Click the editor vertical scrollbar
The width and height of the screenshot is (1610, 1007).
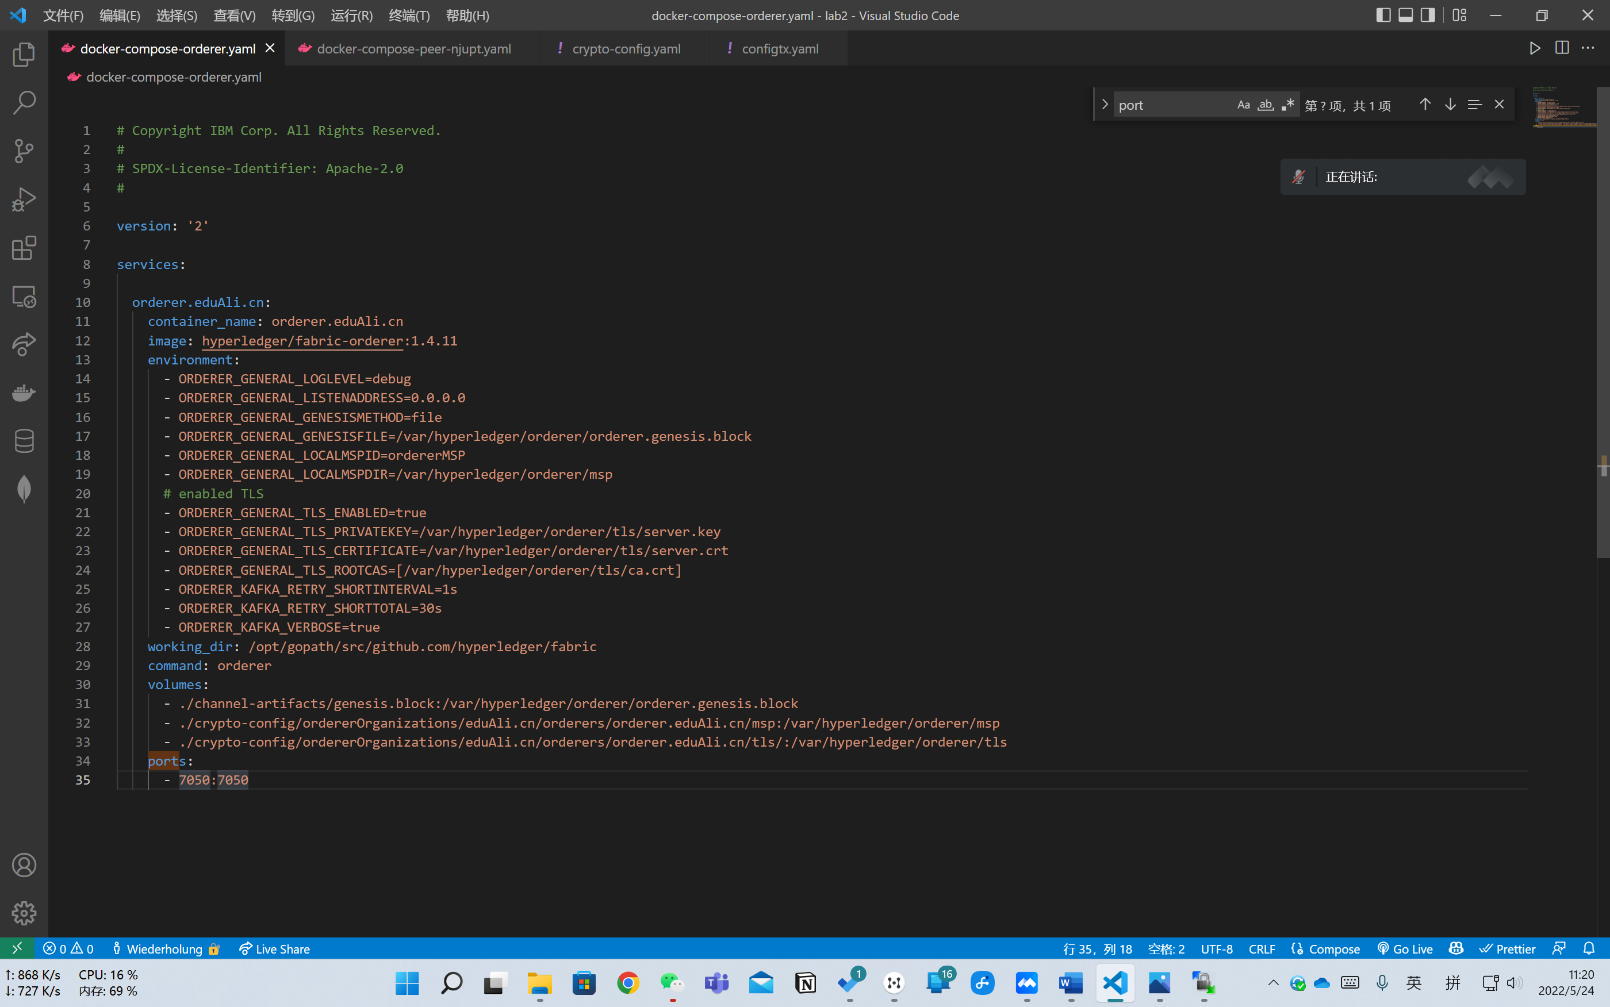click(x=1603, y=322)
